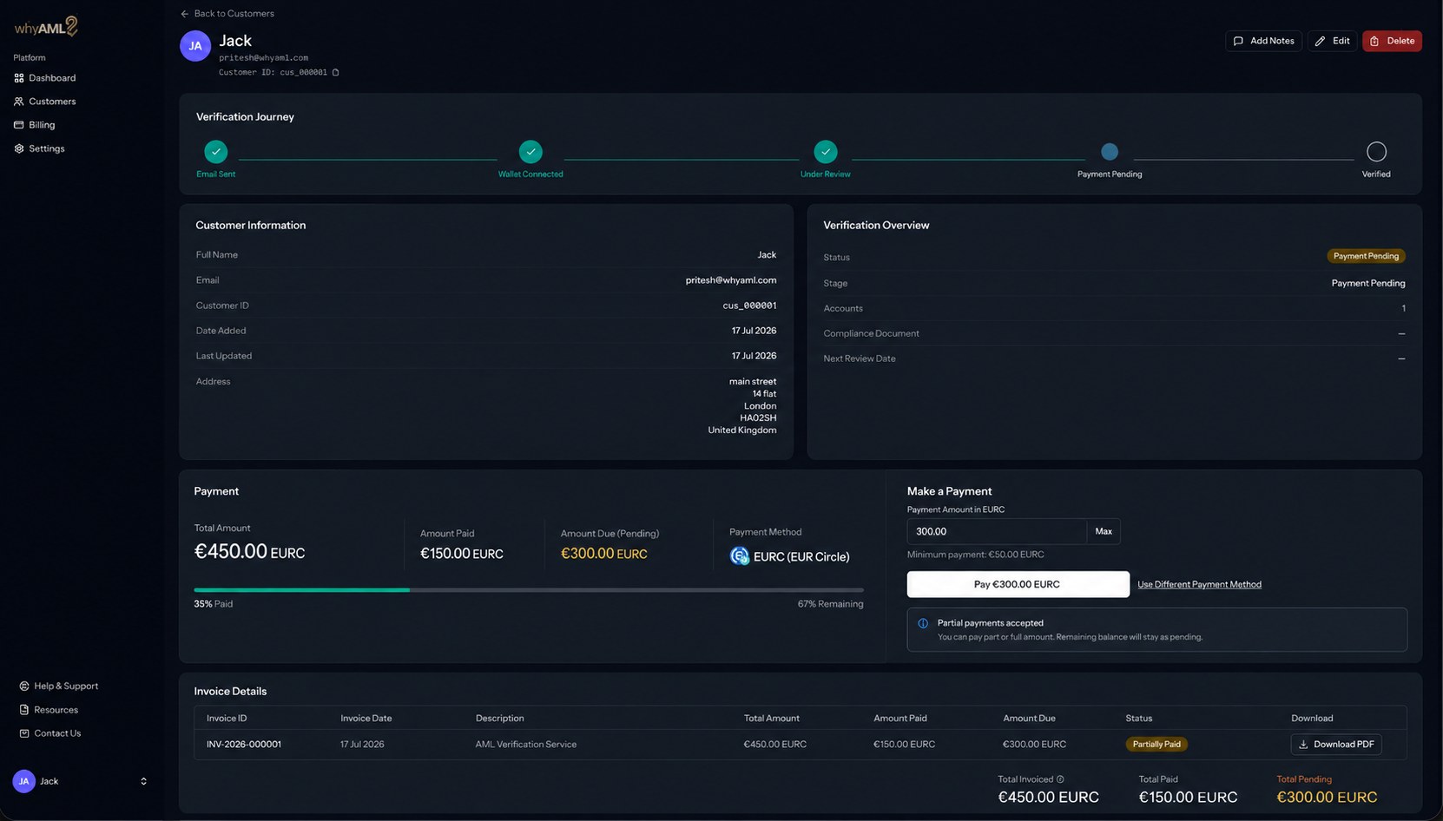
Task: Click the Add Notes button
Action: 1263,41
